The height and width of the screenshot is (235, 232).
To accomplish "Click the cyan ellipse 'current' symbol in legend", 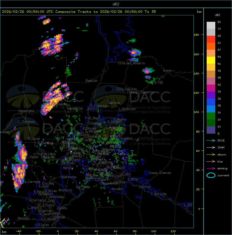I will 211,175.
